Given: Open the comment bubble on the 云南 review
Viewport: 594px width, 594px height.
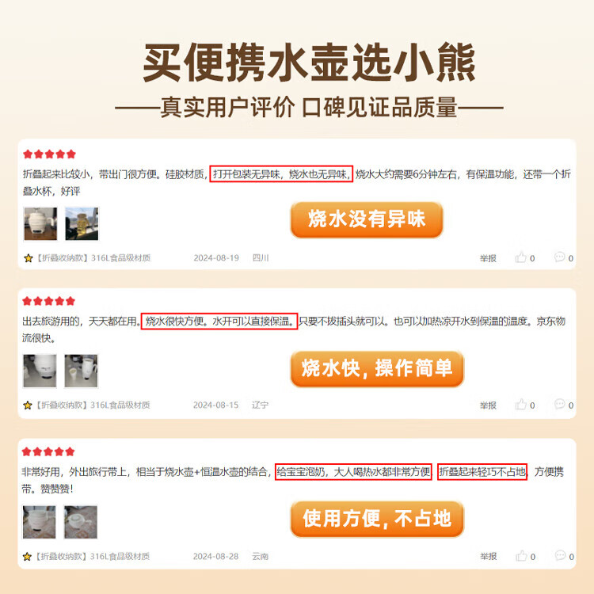Looking at the screenshot, I should pos(560,555).
